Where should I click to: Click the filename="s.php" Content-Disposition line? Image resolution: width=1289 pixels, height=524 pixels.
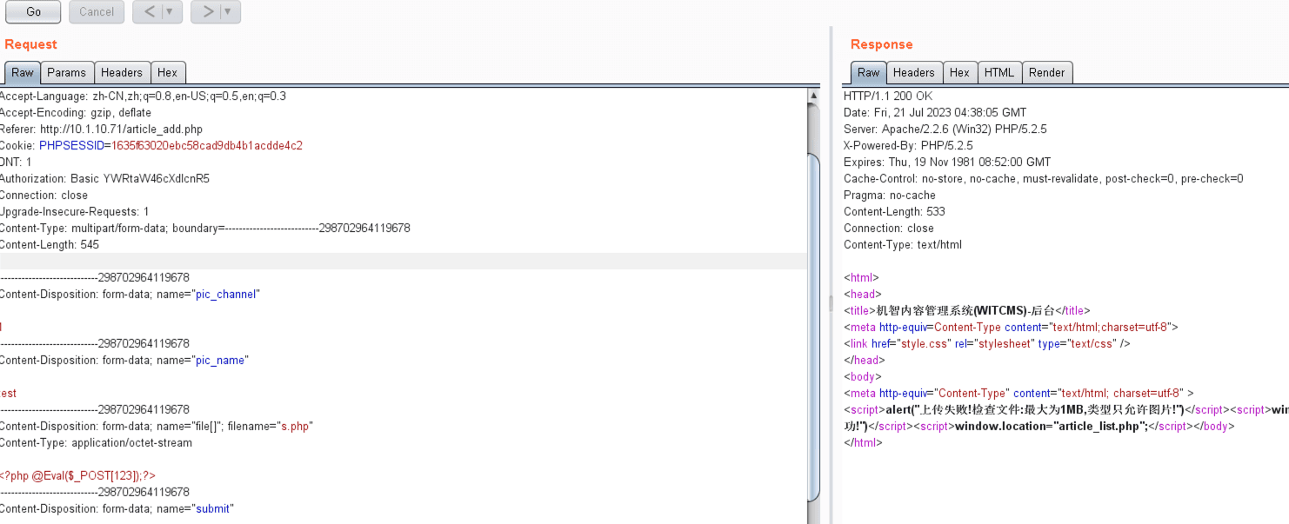157,427
